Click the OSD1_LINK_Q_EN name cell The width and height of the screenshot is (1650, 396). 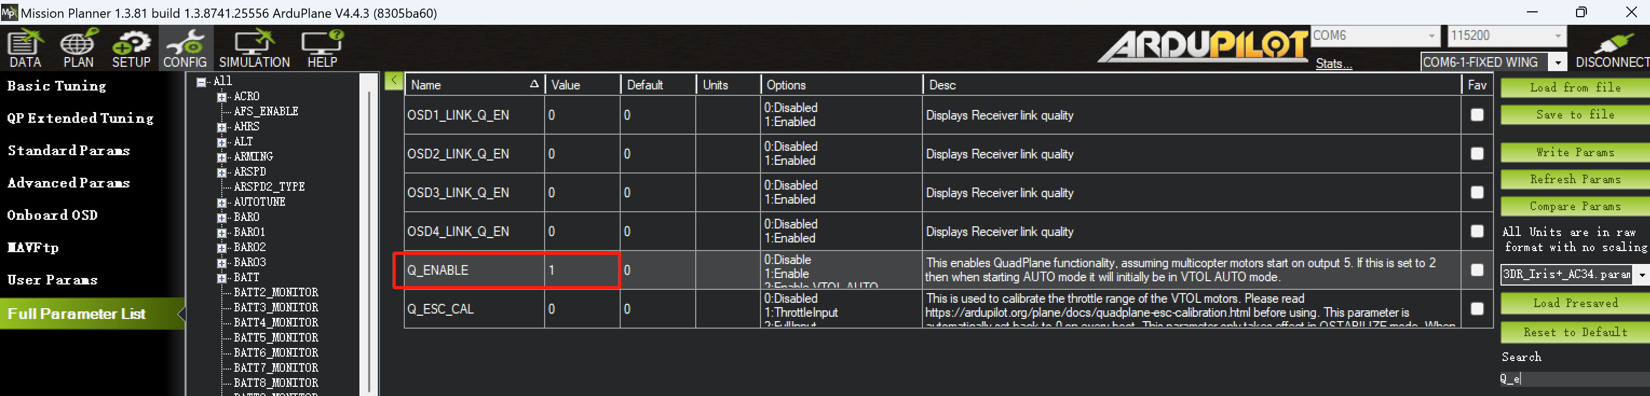pos(474,115)
